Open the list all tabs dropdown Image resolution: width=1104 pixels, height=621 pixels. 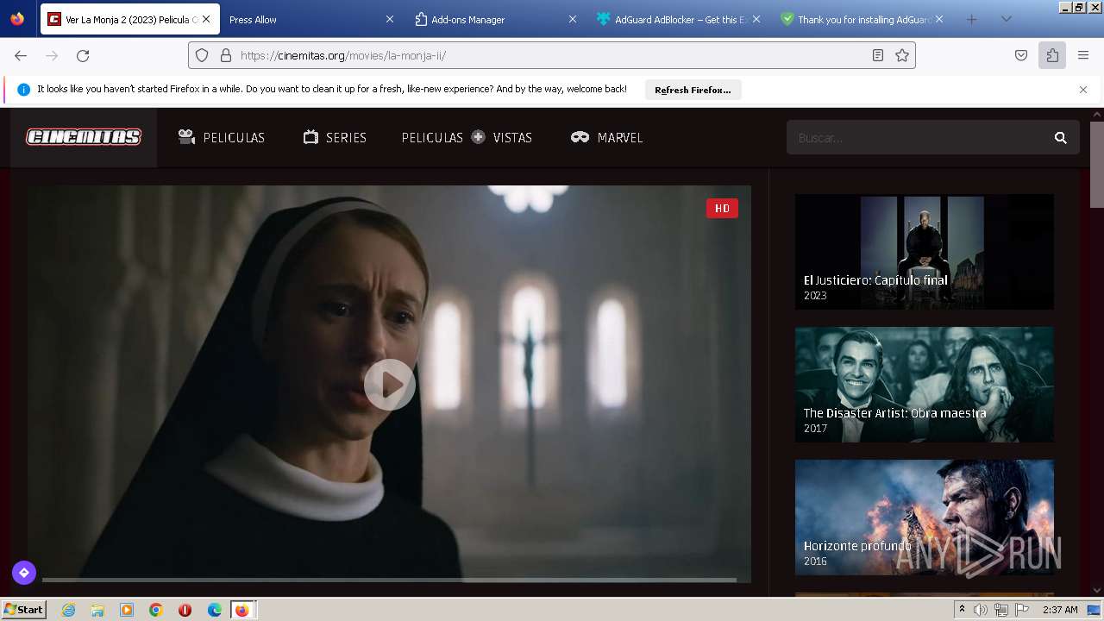(1006, 19)
